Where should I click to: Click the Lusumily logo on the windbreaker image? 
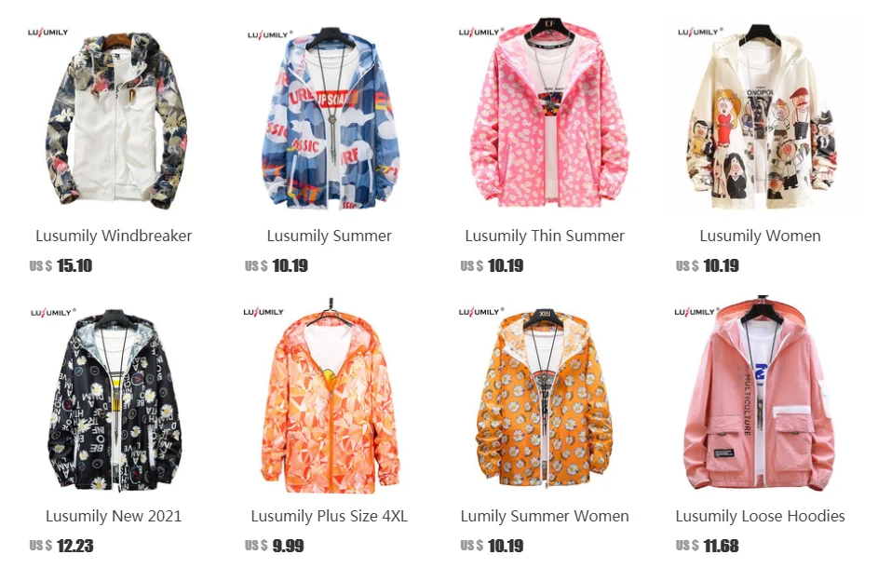coord(47,33)
